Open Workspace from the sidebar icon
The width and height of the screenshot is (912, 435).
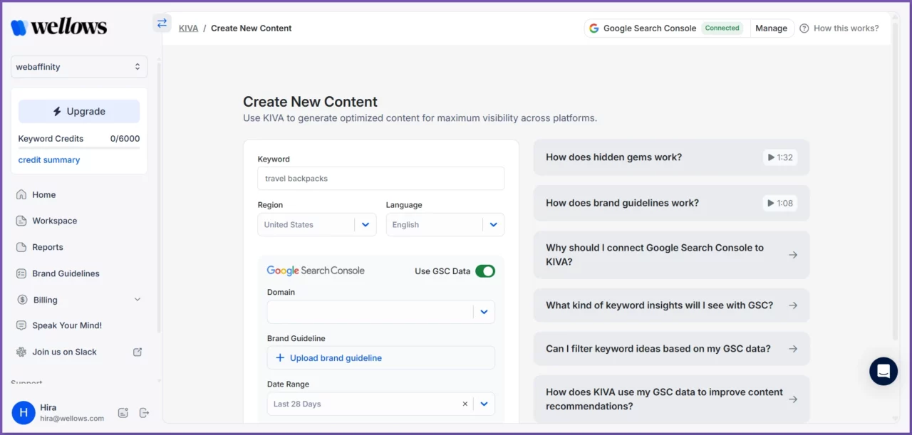coord(22,221)
